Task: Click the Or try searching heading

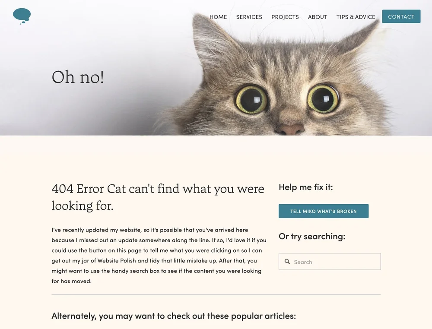Action: (312, 237)
